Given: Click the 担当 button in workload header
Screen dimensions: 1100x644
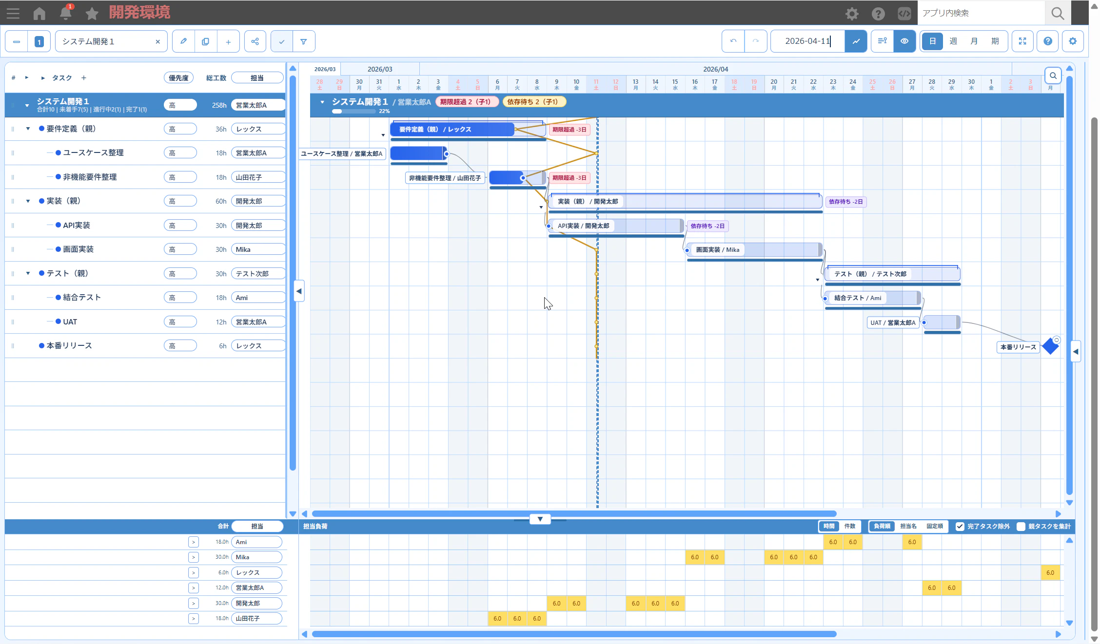Looking at the screenshot, I should 257,527.
